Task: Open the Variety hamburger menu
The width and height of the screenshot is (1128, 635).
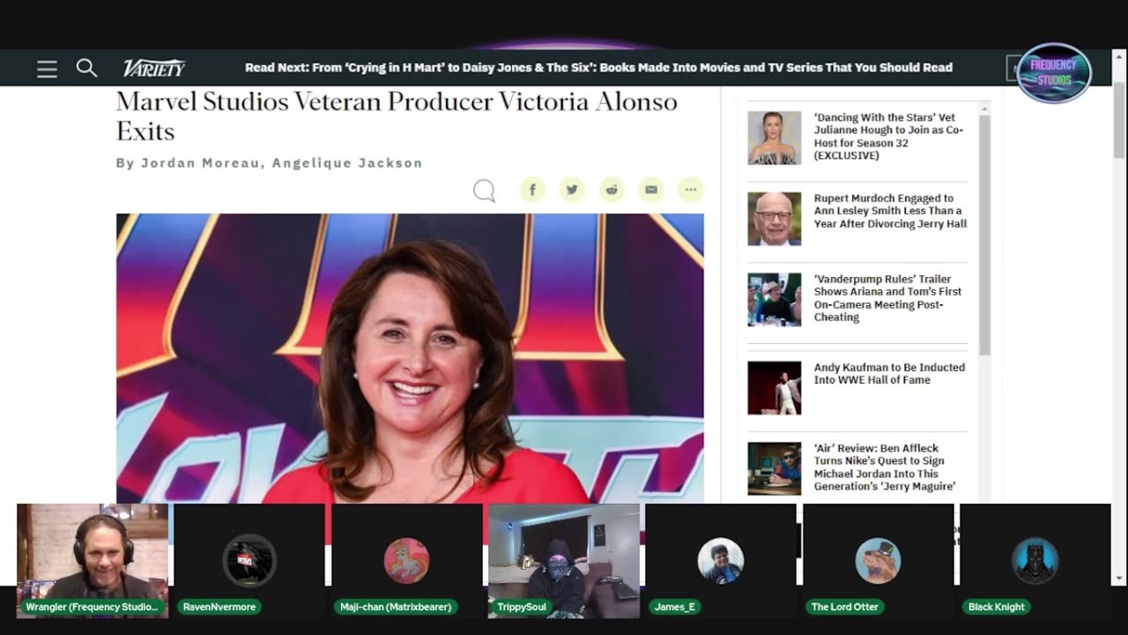Action: click(x=47, y=69)
